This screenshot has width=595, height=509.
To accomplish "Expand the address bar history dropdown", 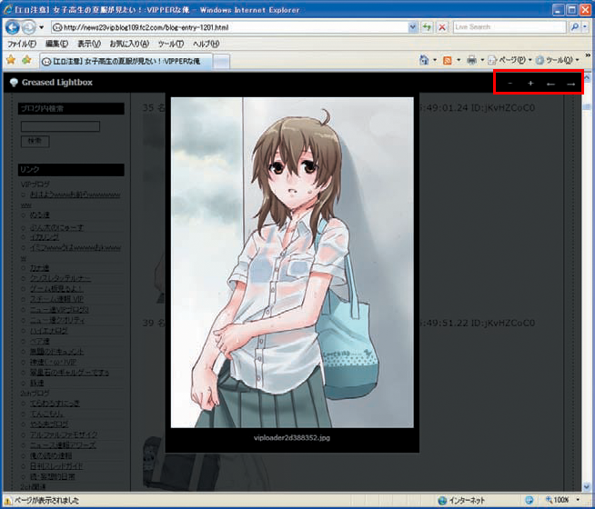I will point(412,27).
